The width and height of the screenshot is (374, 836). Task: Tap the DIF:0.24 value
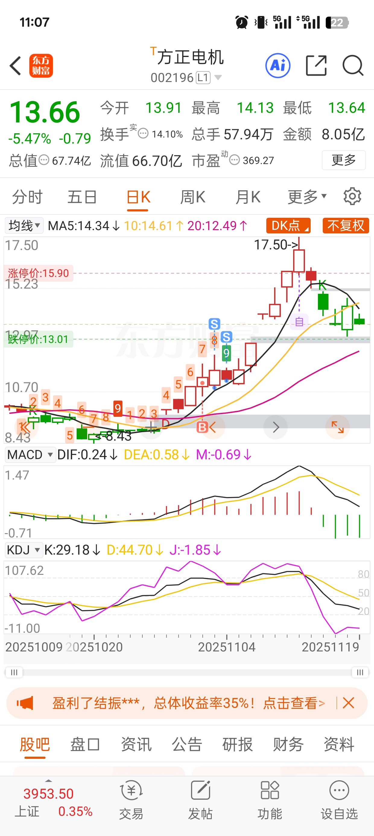[87, 455]
